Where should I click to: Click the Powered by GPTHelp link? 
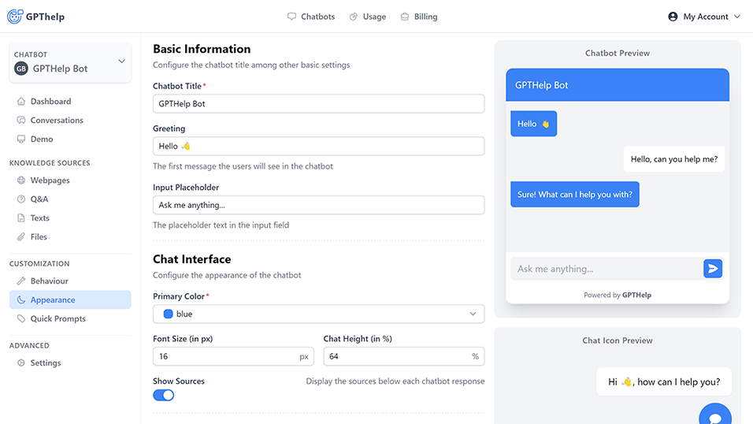pos(618,295)
